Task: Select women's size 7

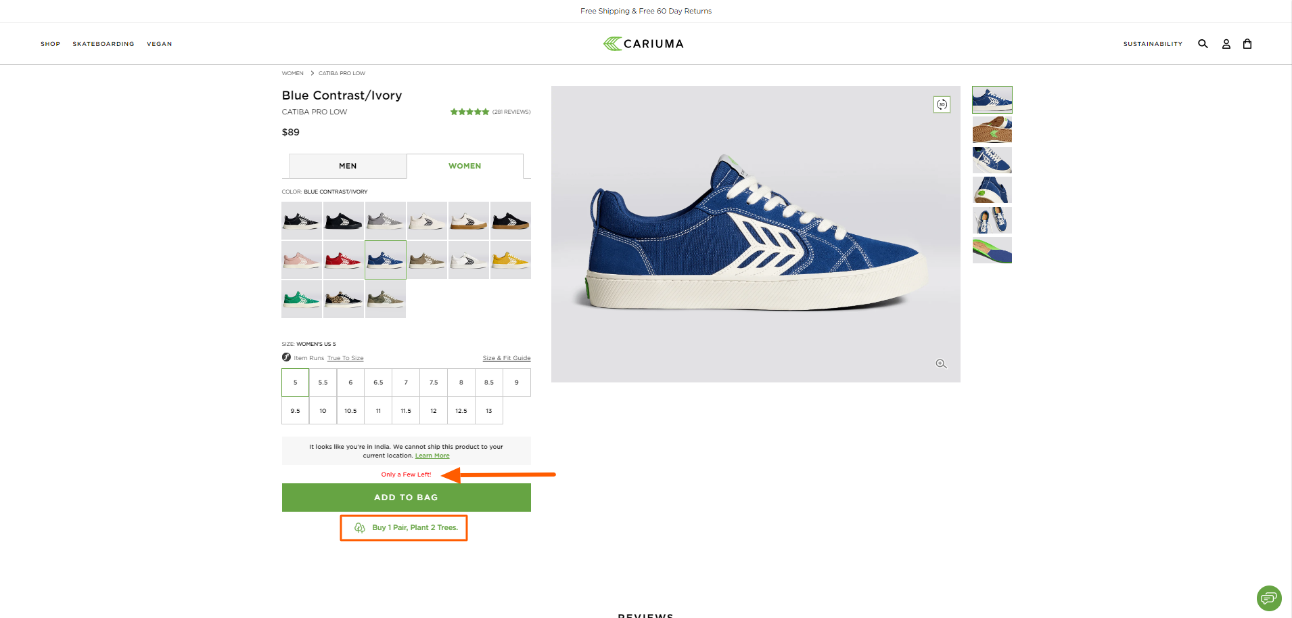Action: coord(406,382)
